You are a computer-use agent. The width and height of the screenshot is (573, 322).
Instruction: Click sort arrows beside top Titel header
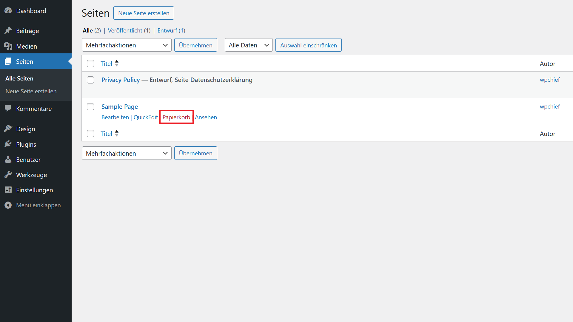point(117,63)
